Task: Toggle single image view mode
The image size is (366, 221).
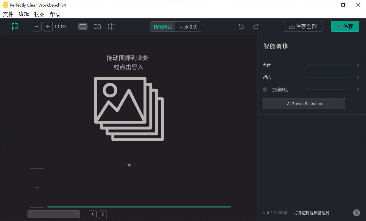Action: [x=83, y=26]
